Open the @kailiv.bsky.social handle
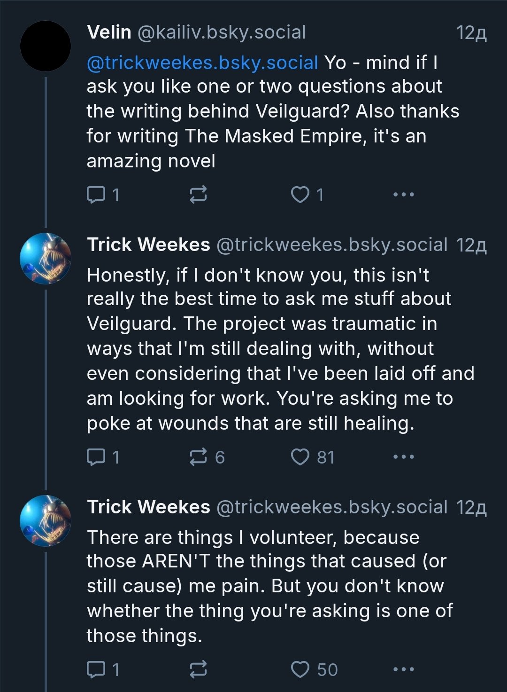 [221, 32]
